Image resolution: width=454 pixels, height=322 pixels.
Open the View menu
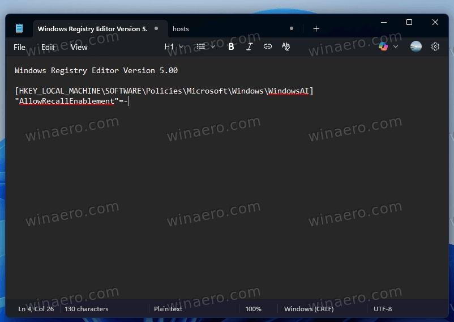[79, 47]
